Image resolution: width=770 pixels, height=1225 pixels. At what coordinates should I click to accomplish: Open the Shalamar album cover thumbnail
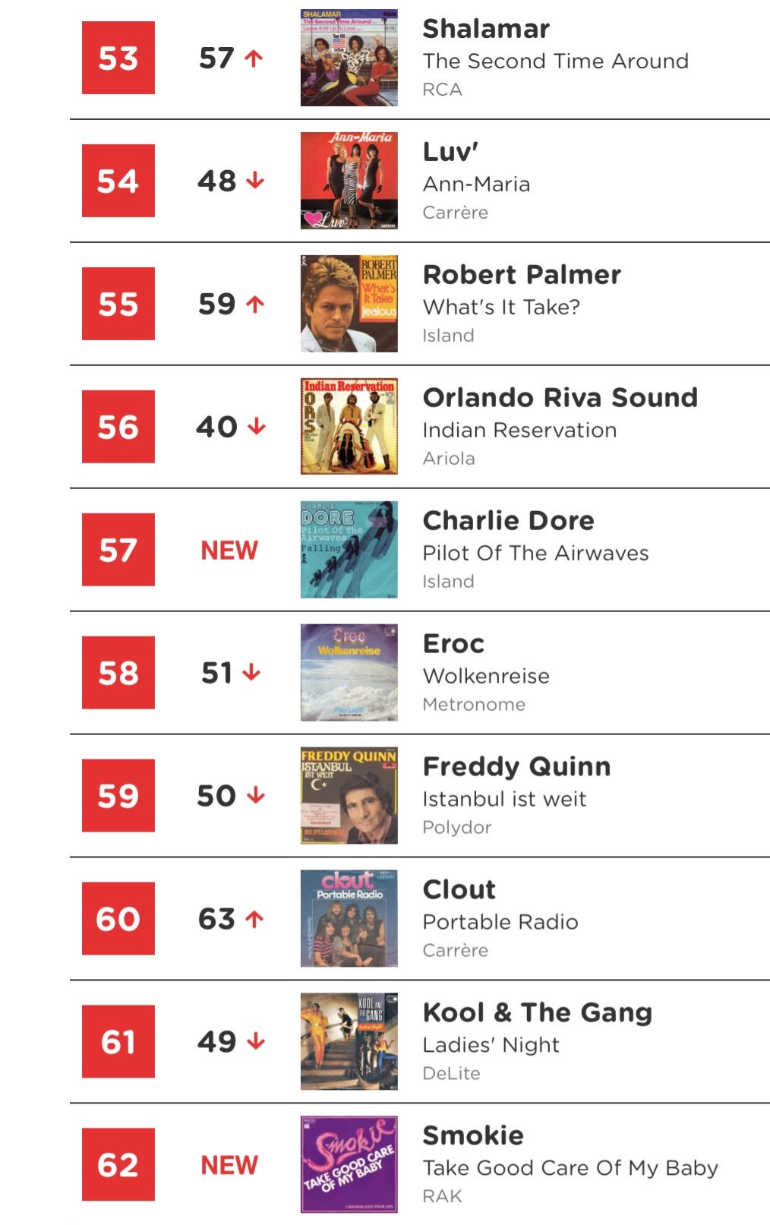pyautogui.click(x=349, y=58)
